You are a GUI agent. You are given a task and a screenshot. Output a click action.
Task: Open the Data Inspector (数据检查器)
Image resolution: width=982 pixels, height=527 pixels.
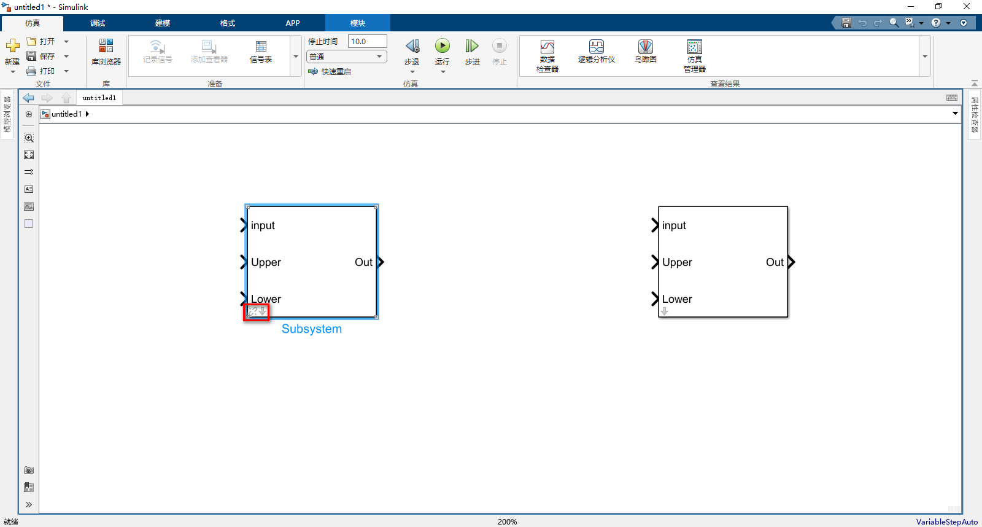pyautogui.click(x=547, y=56)
